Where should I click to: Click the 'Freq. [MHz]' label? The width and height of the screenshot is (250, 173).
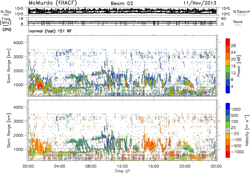[x=6, y=21]
